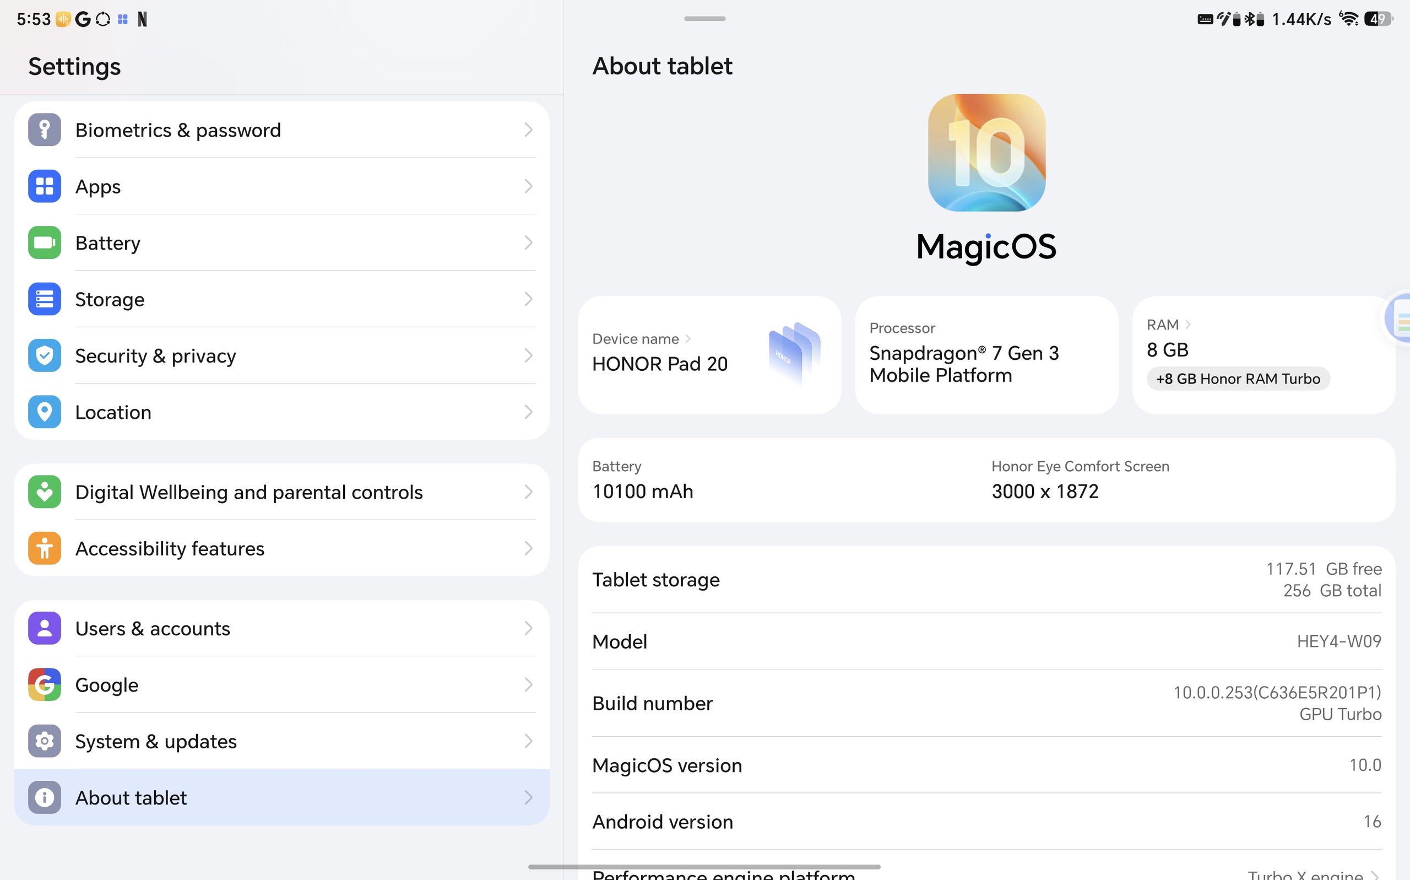Tap the Biometrics & password key icon
The height and width of the screenshot is (880, 1410).
coord(44,130)
